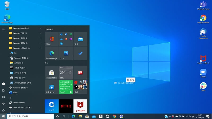Open エクスプローラー from the app list
Screen dimensions: 212x119
(25, 63)
